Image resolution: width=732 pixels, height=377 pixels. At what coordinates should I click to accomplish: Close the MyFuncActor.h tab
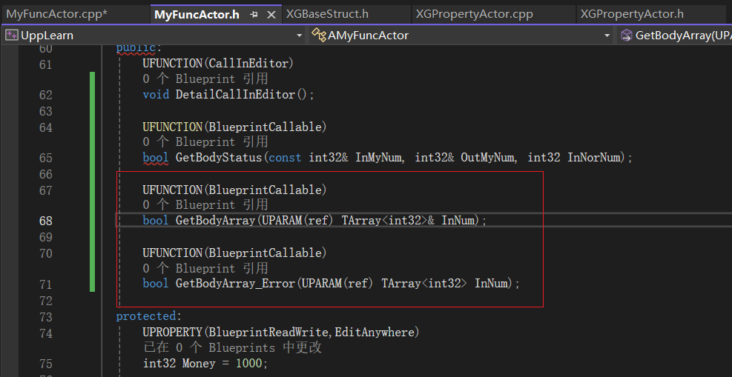(x=271, y=15)
